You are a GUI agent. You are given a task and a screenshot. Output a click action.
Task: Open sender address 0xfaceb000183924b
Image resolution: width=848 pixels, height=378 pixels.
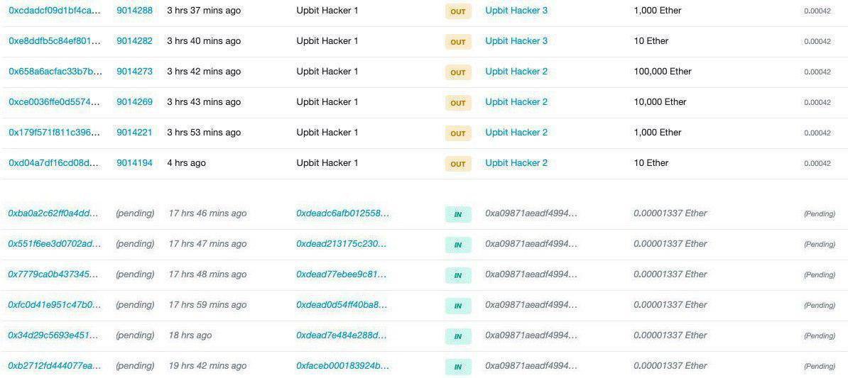tap(343, 365)
